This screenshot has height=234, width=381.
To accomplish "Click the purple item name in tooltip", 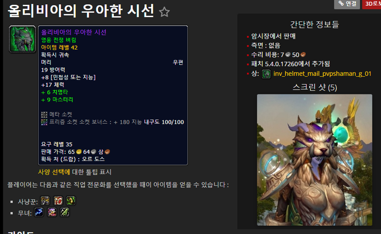I will pos(74,32).
